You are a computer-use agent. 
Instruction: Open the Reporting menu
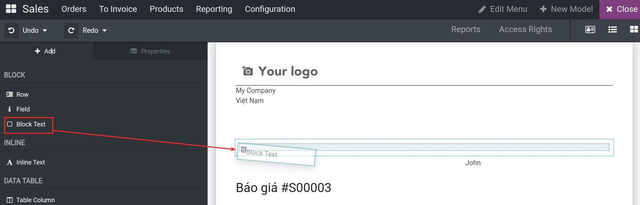214,9
